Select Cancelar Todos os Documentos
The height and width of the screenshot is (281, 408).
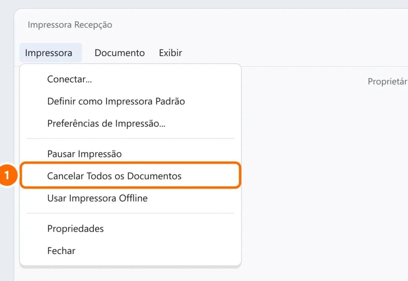pos(130,176)
